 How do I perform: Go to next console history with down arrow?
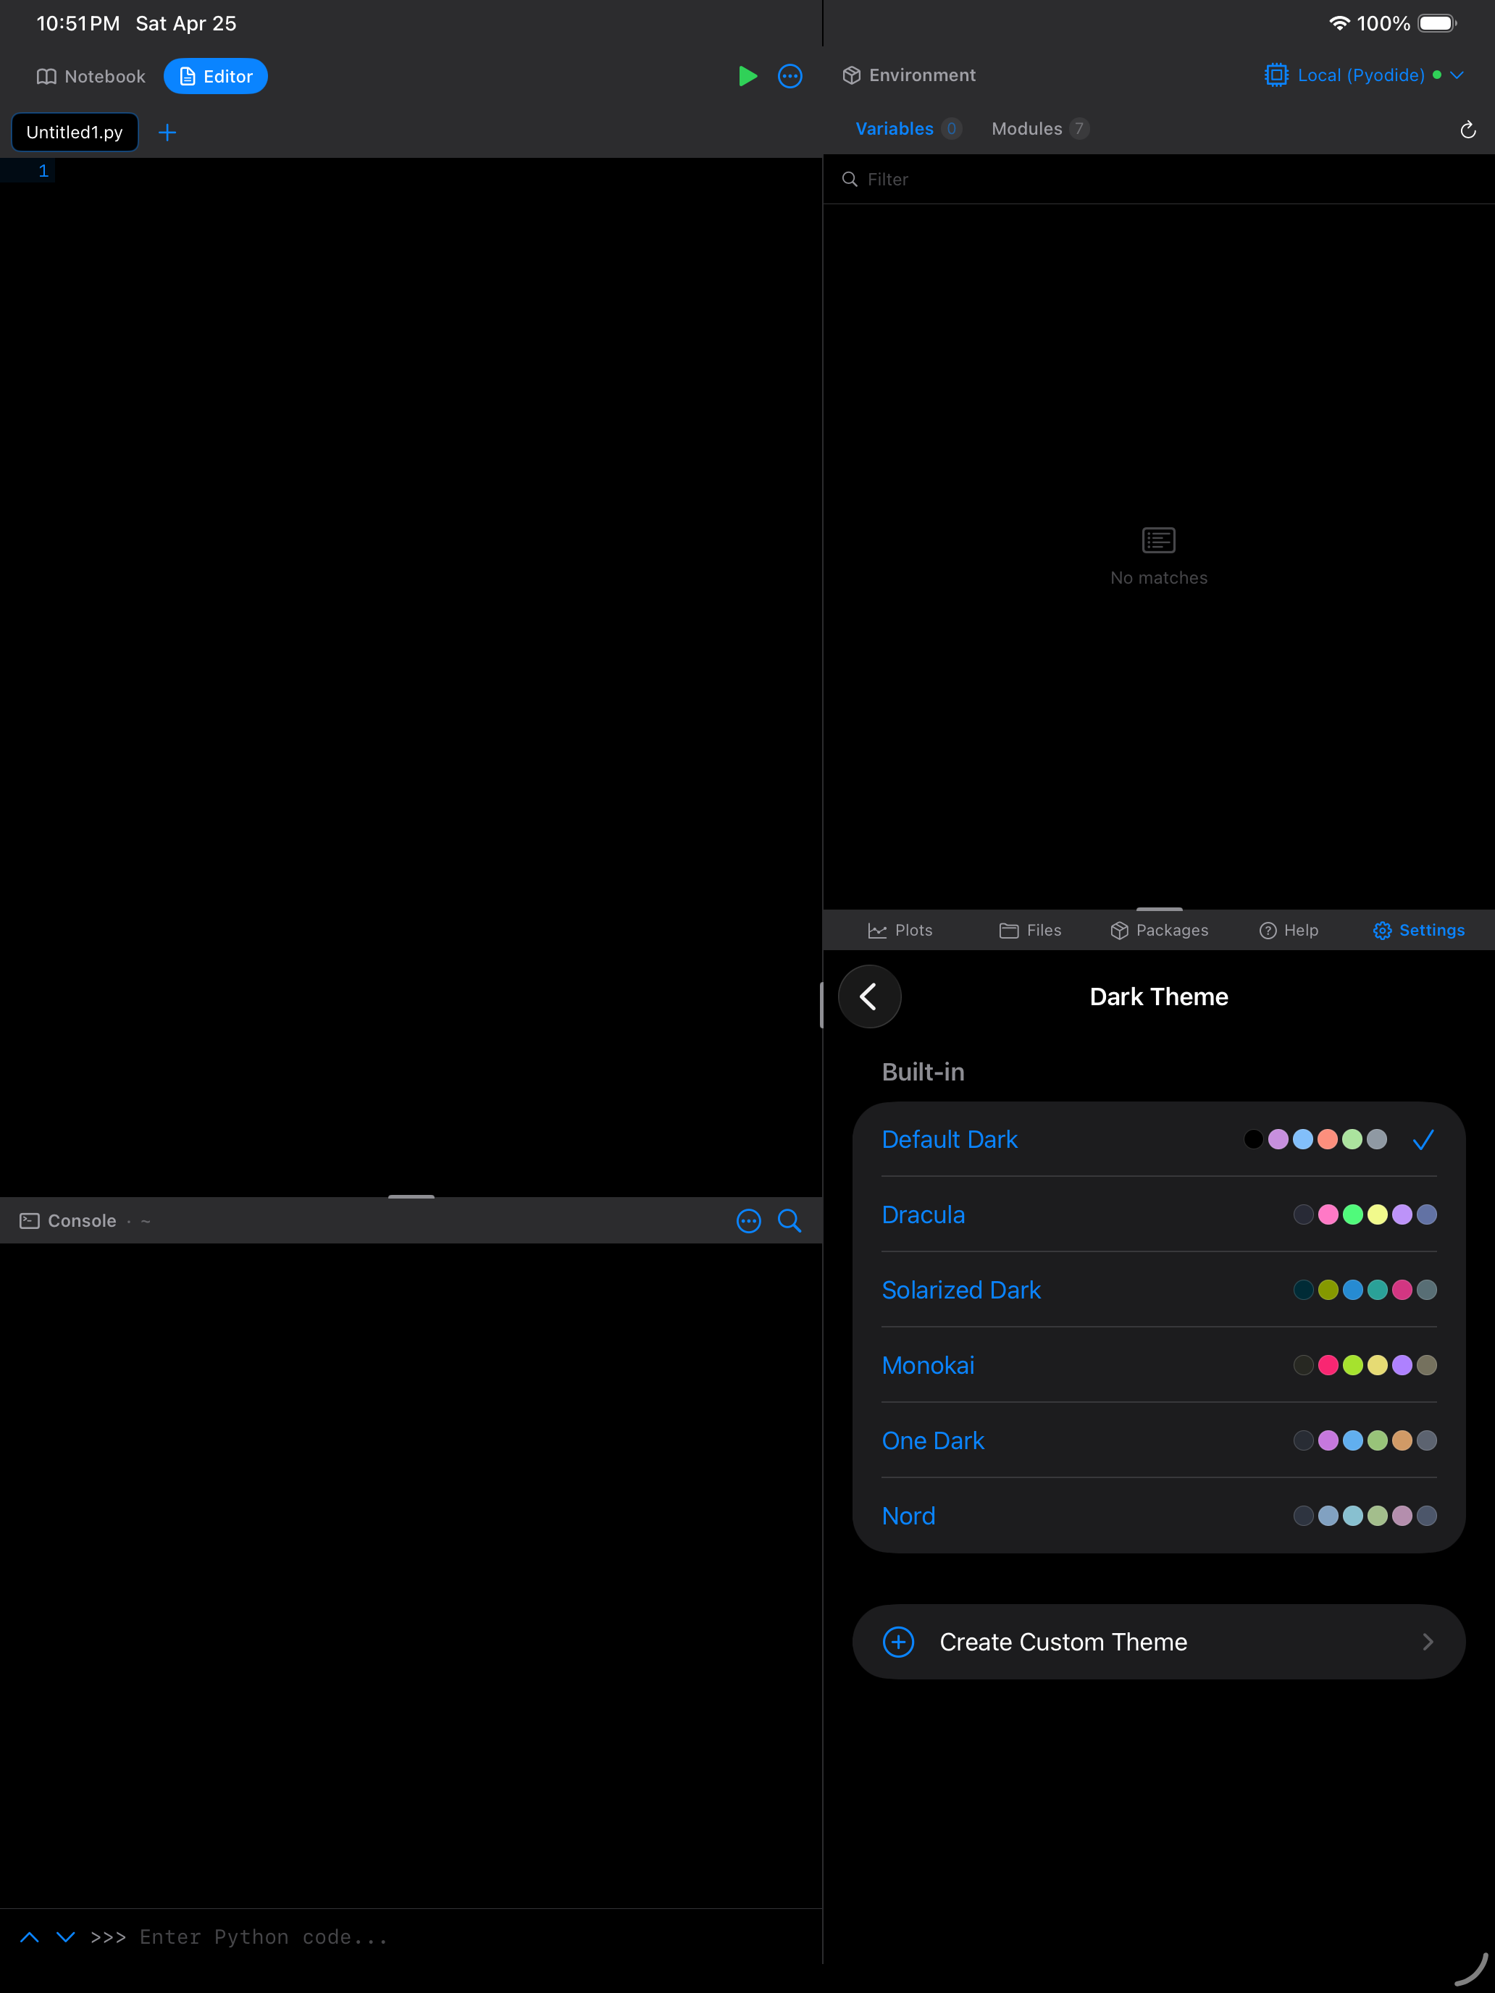[66, 1937]
